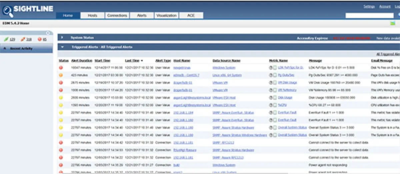Expand the System Status section
This screenshot has width=400, height=174.
click(62, 38)
